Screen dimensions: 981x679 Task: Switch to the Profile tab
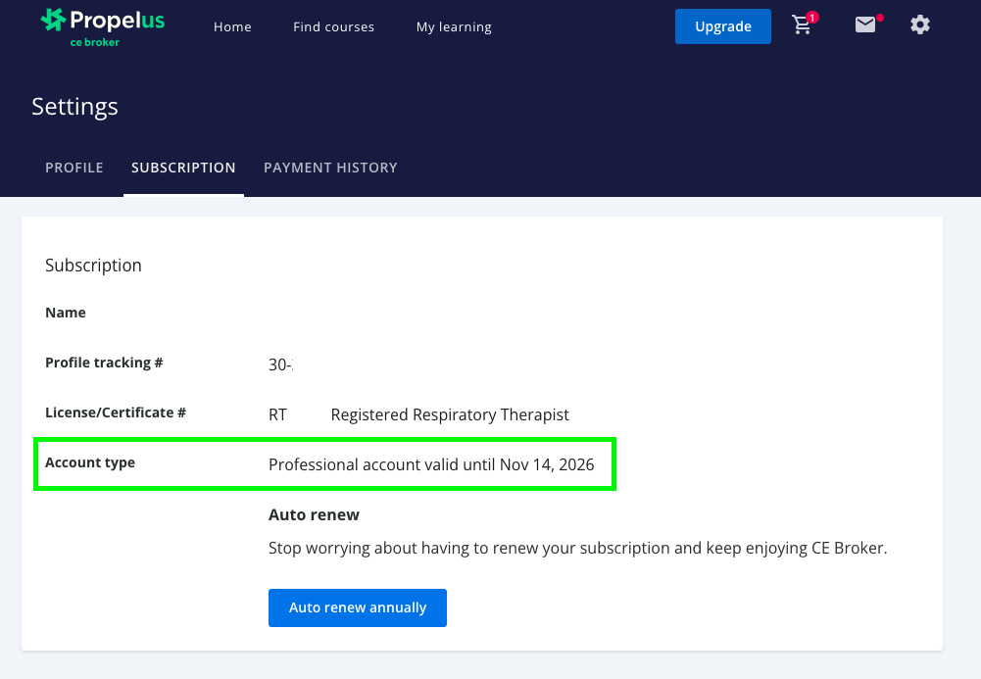click(74, 168)
